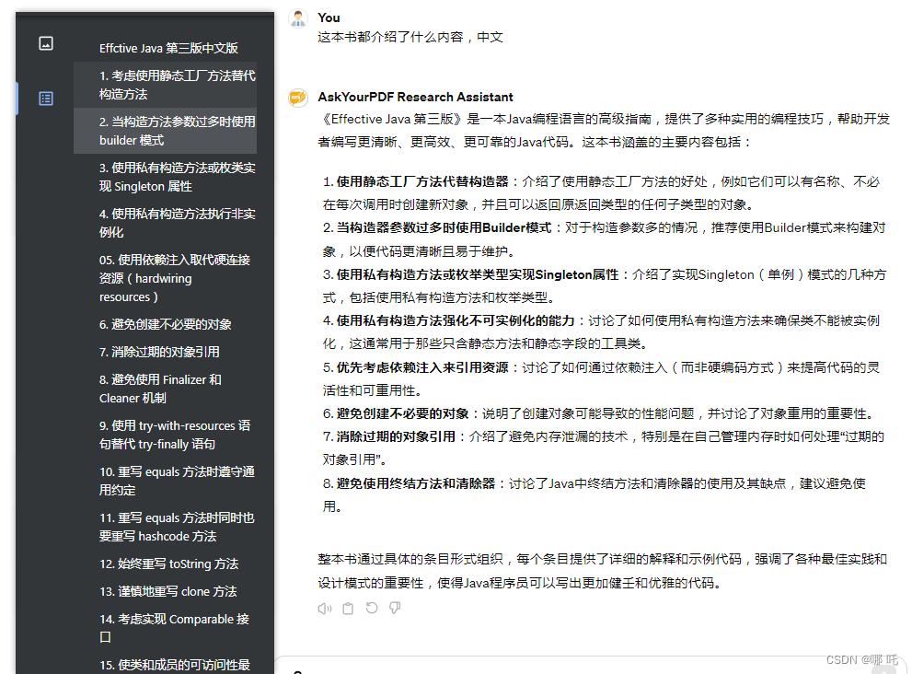Image resolution: width=912 pixels, height=674 pixels.
Task: Click the closing summary paragraph 整本书通过具体的条目形式组织
Action: 602,571
